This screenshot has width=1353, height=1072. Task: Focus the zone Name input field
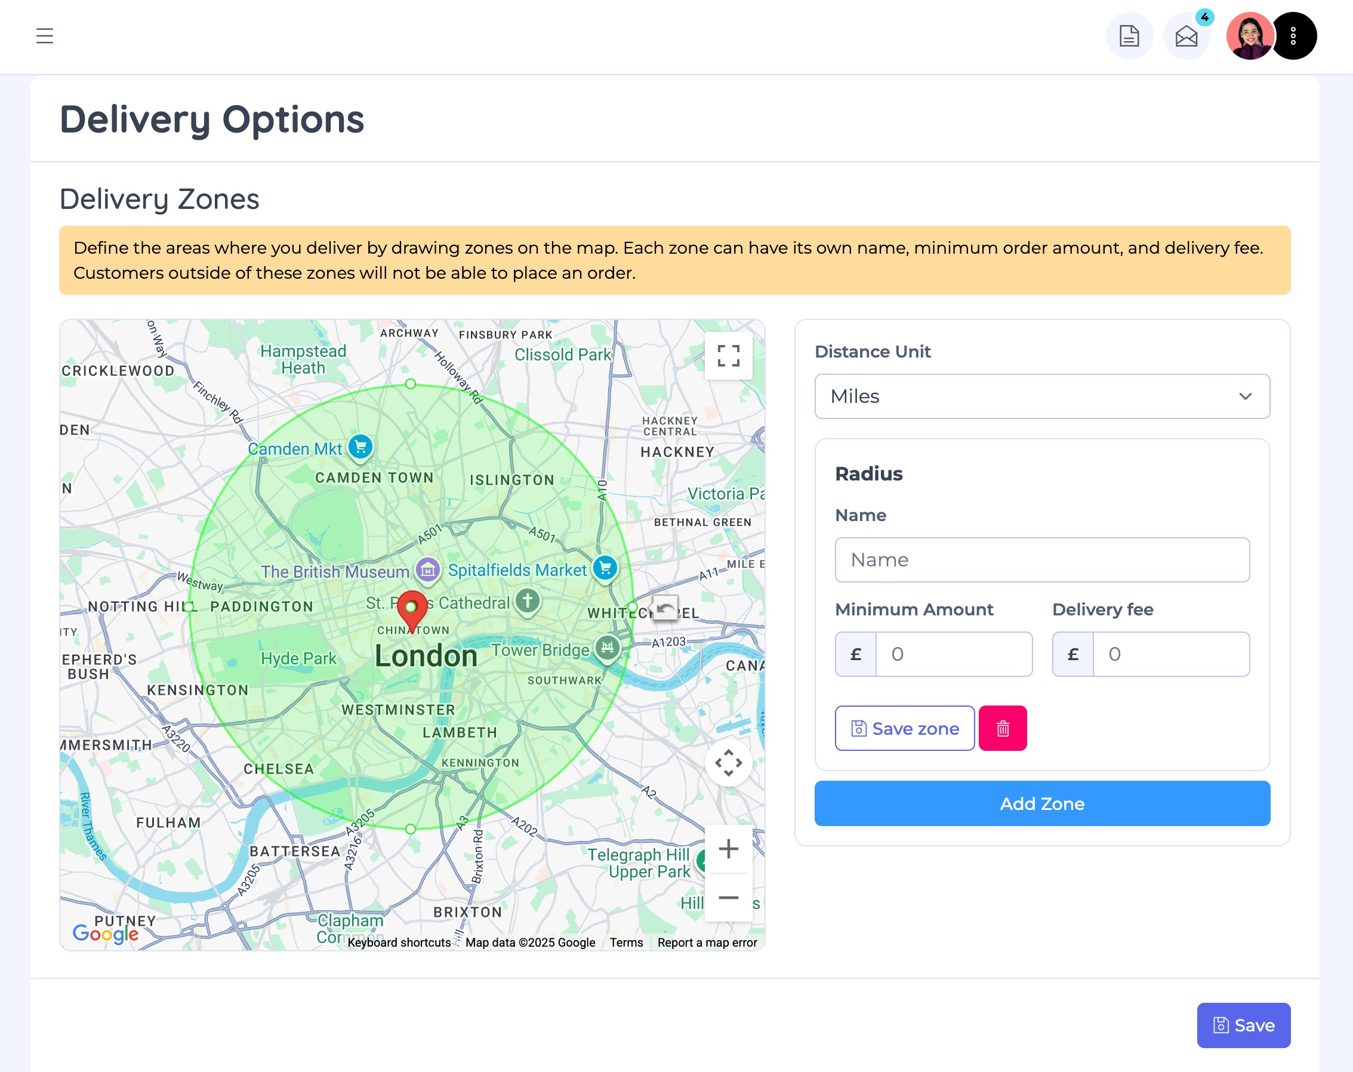coord(1041,560)
